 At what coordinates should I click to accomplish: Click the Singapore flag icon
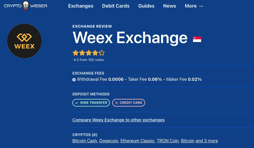(197, 39)
